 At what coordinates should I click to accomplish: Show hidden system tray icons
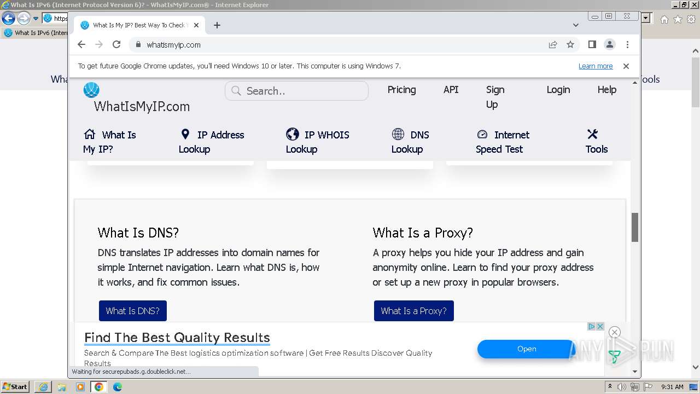pos(610,387)
